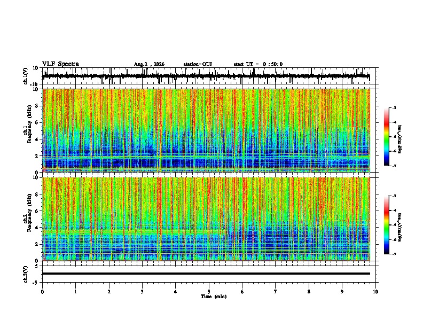
Task: Pick the ch.2 spectrogram color bar
Action: click(x=386, y=225)
